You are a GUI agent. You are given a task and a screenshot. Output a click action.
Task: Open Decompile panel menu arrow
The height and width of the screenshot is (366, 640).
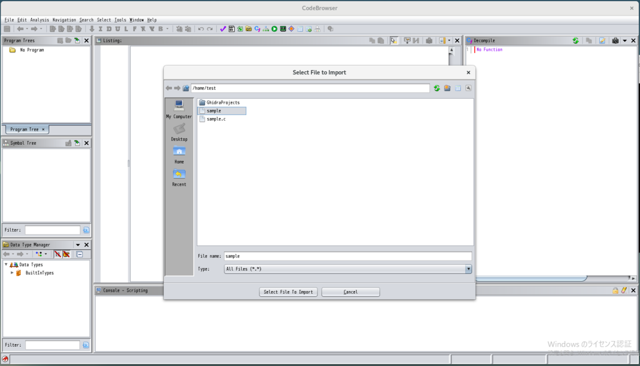click(624, 41)
